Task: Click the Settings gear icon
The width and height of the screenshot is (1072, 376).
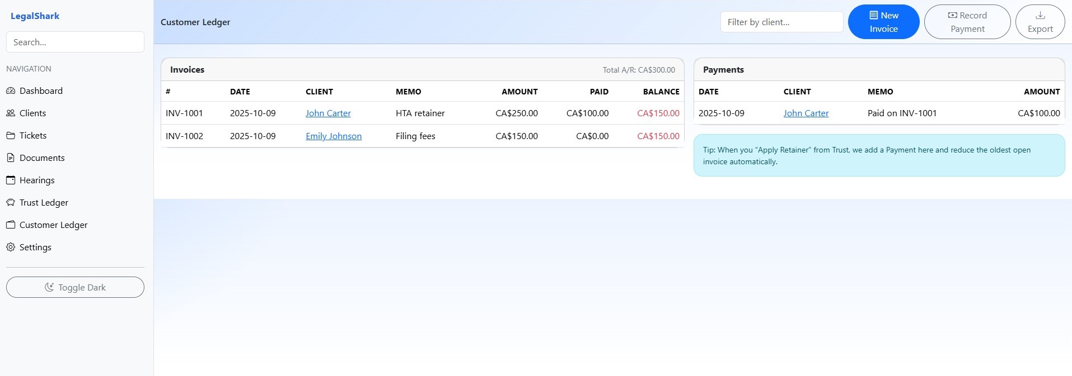Action: [x=11, y=247]
